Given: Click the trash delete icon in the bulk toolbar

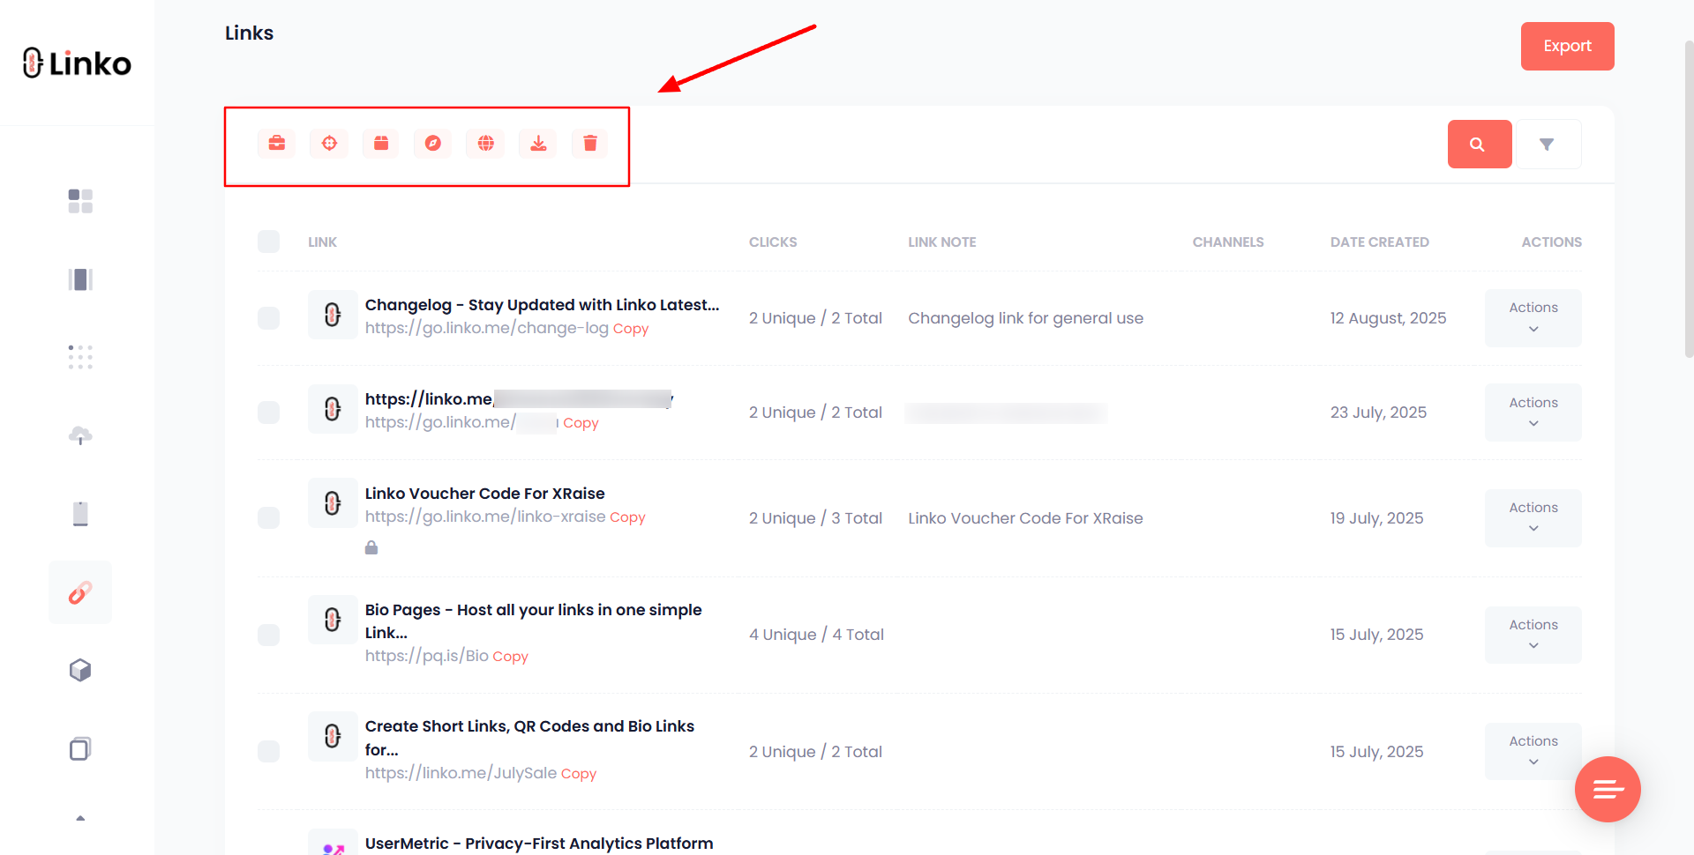Looking at the screenshot, I should [590, 143].
